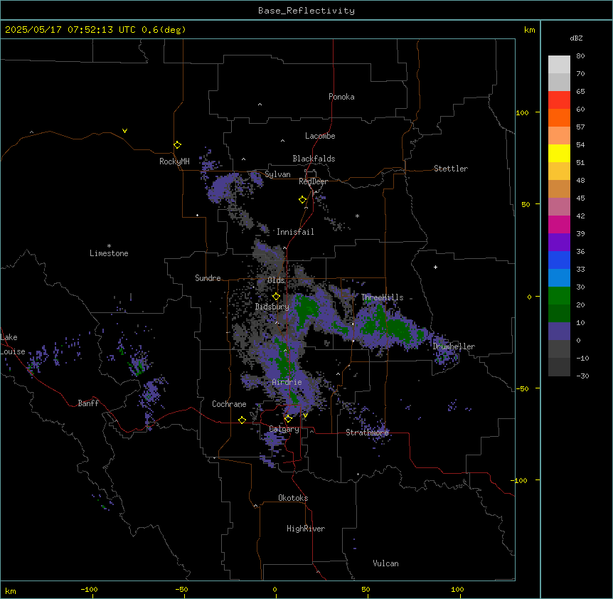Click the Strathmore label
613x599 pixels.
point(367,433)
